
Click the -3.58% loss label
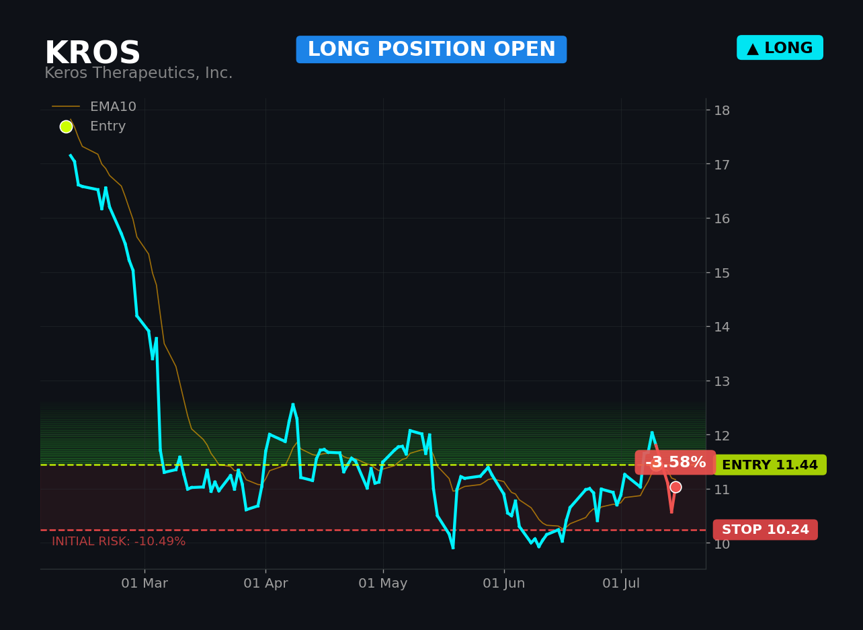coord(675,463)
